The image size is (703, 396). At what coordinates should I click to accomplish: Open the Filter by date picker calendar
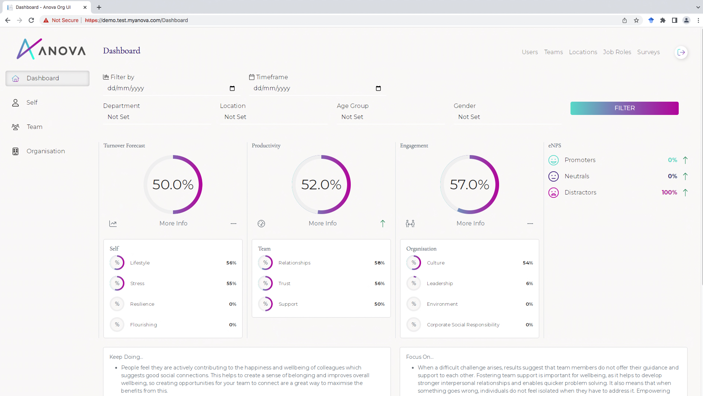coord(232,88)
